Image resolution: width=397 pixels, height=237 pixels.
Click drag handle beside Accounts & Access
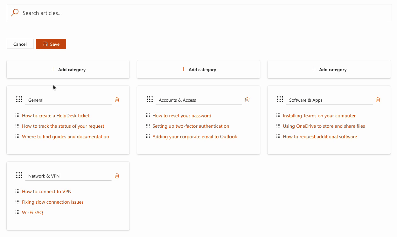150,99
